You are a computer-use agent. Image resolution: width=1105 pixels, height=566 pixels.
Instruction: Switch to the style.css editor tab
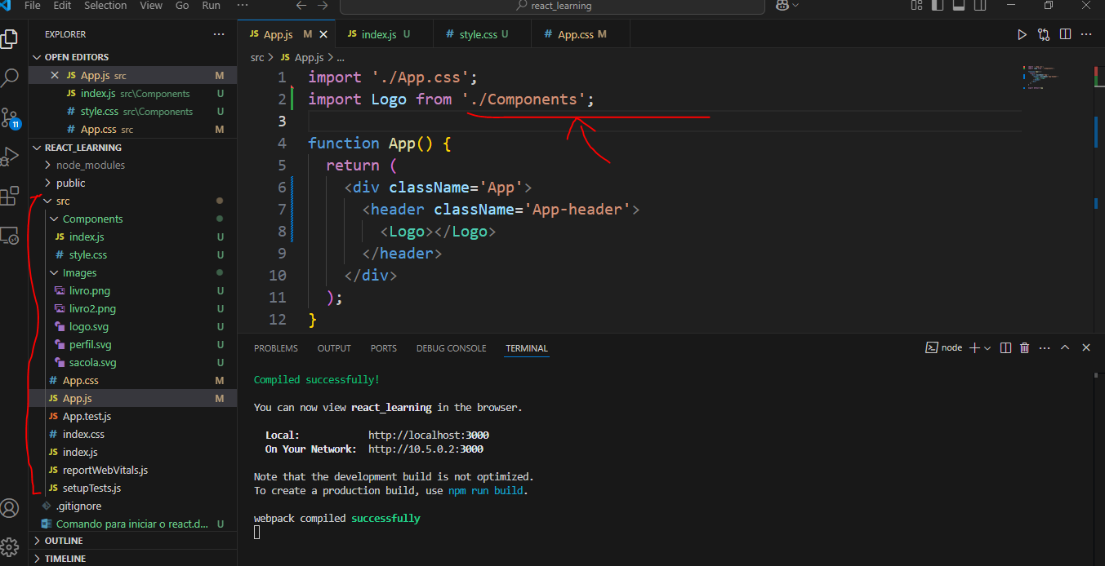tap(482, 34)
